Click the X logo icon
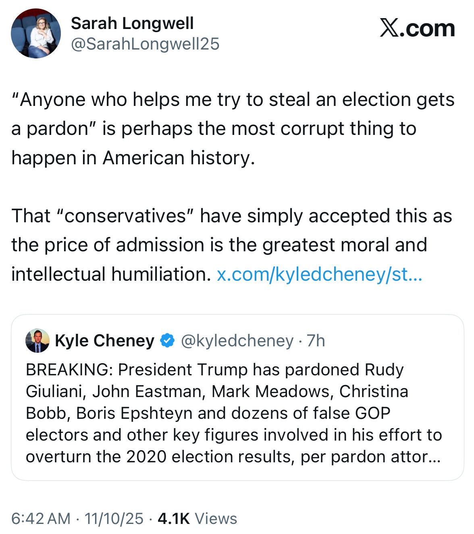Image resolution: width=474 pixels, height=534 pixels. (x=389, y=29)
